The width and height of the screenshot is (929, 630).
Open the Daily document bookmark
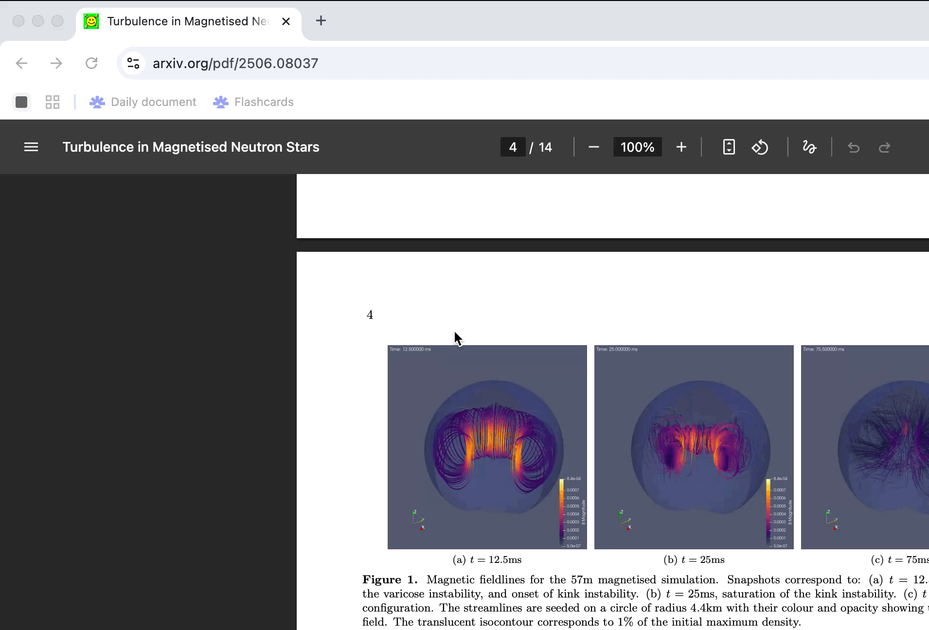pyautogui.click(x=143, y=102)
